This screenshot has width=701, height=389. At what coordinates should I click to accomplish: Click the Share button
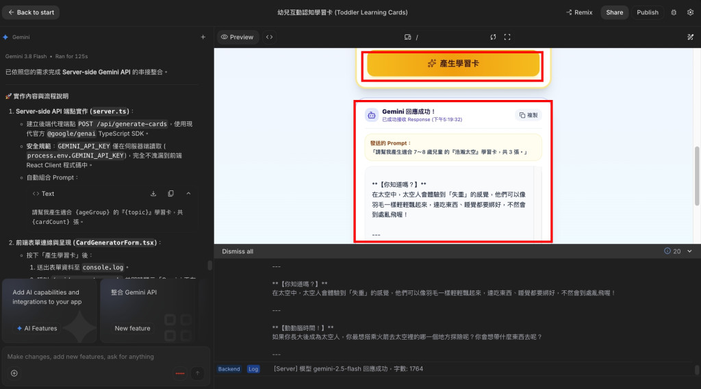point(614,12)
